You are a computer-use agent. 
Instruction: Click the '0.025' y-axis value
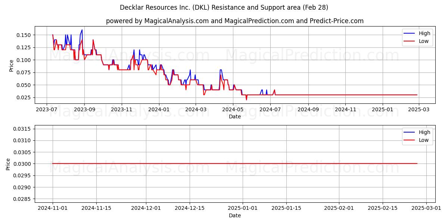pos(25,97)
